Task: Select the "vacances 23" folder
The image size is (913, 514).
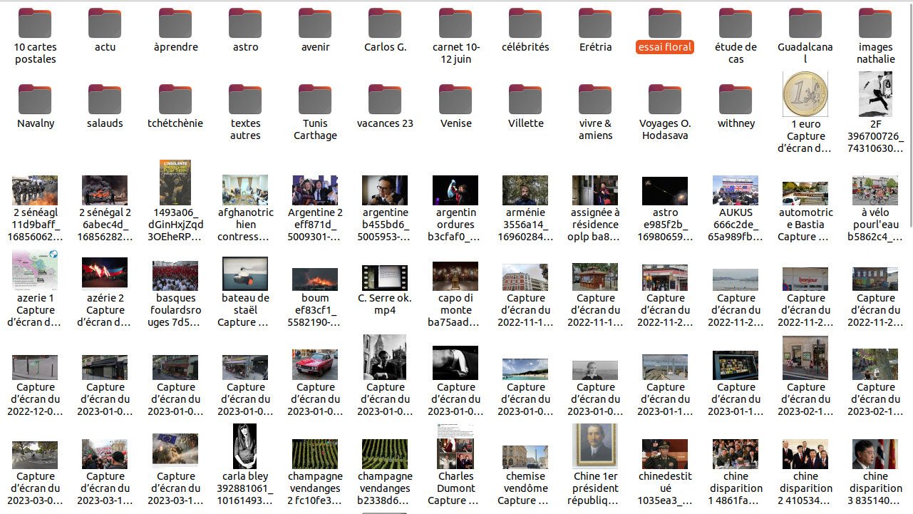Action: [385, 100]
